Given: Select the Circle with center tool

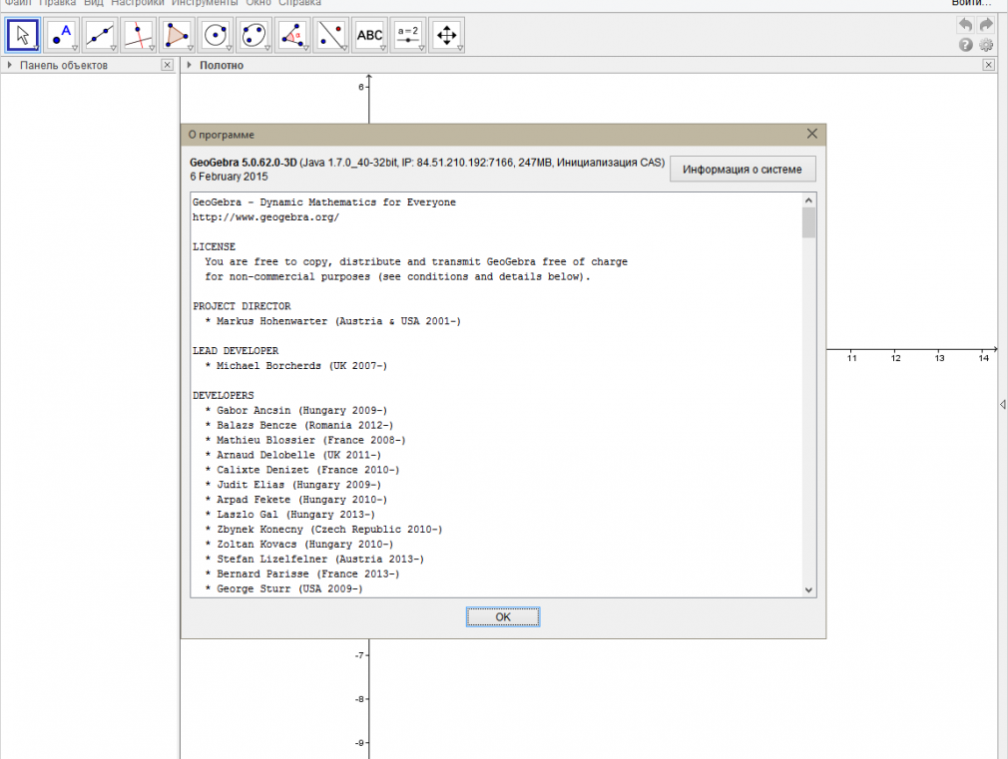Looking at the screenshot, I should point(216,35).
